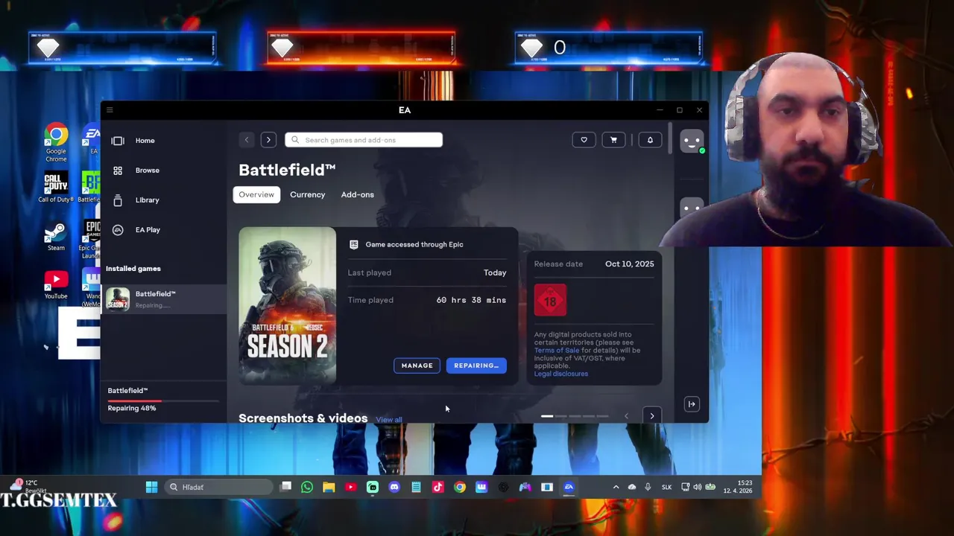
Task: Click the EA app taskbar icon
Action: pos(569,487)
